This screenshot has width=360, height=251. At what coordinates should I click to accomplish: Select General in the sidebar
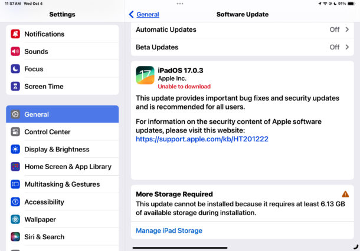pos(62,114)
